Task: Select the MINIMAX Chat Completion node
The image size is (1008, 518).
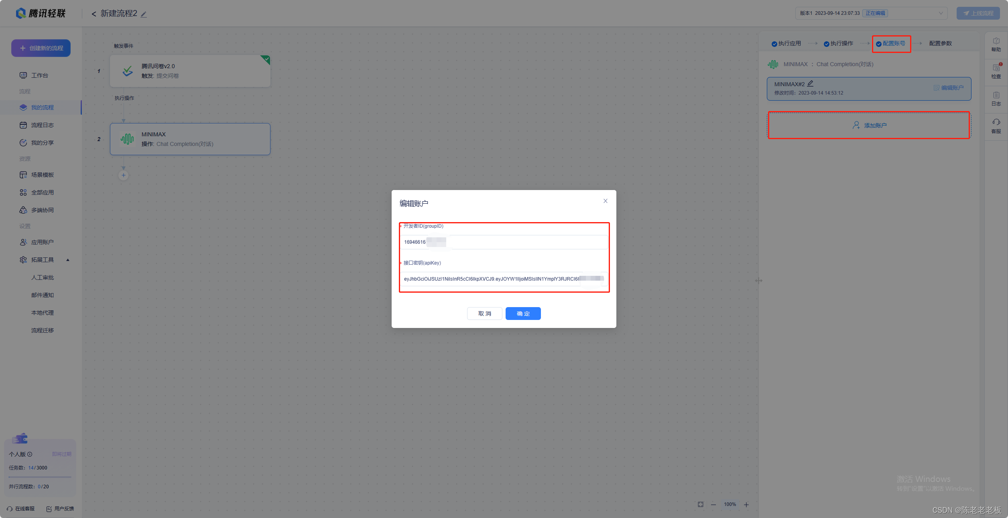Action: tap(190, 139)
